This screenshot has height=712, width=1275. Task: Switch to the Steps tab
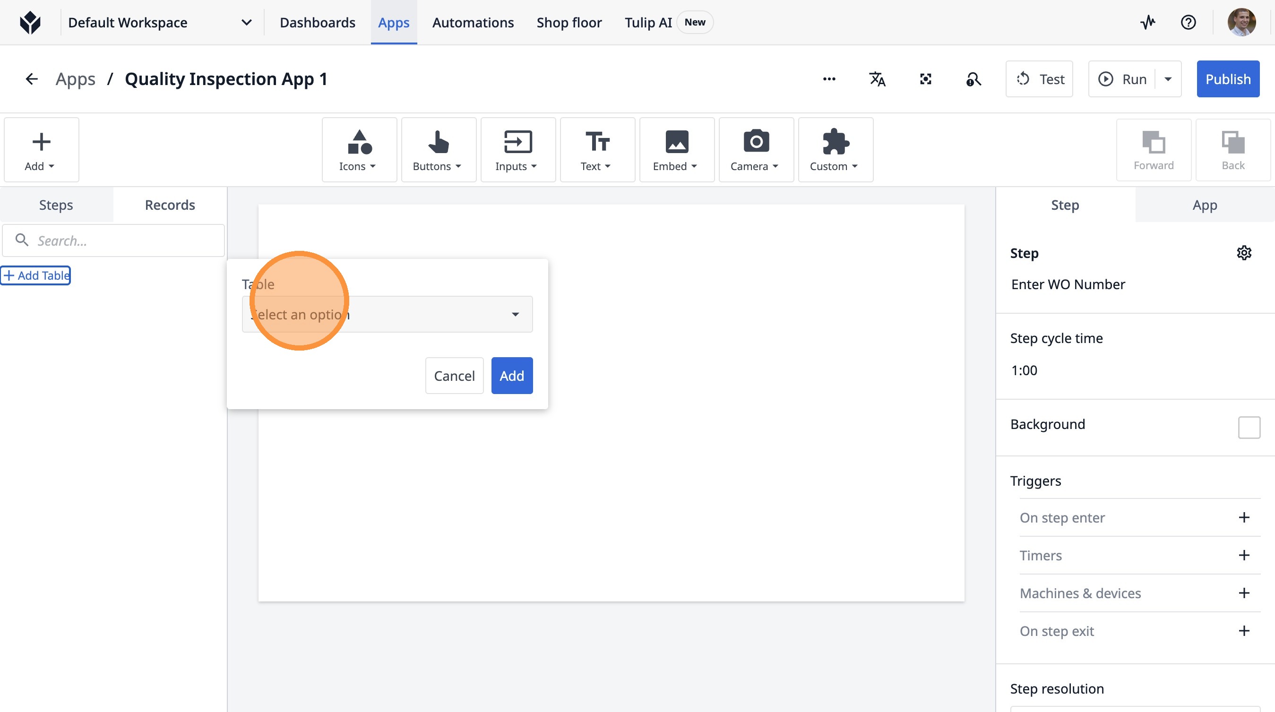click(56, 205)
